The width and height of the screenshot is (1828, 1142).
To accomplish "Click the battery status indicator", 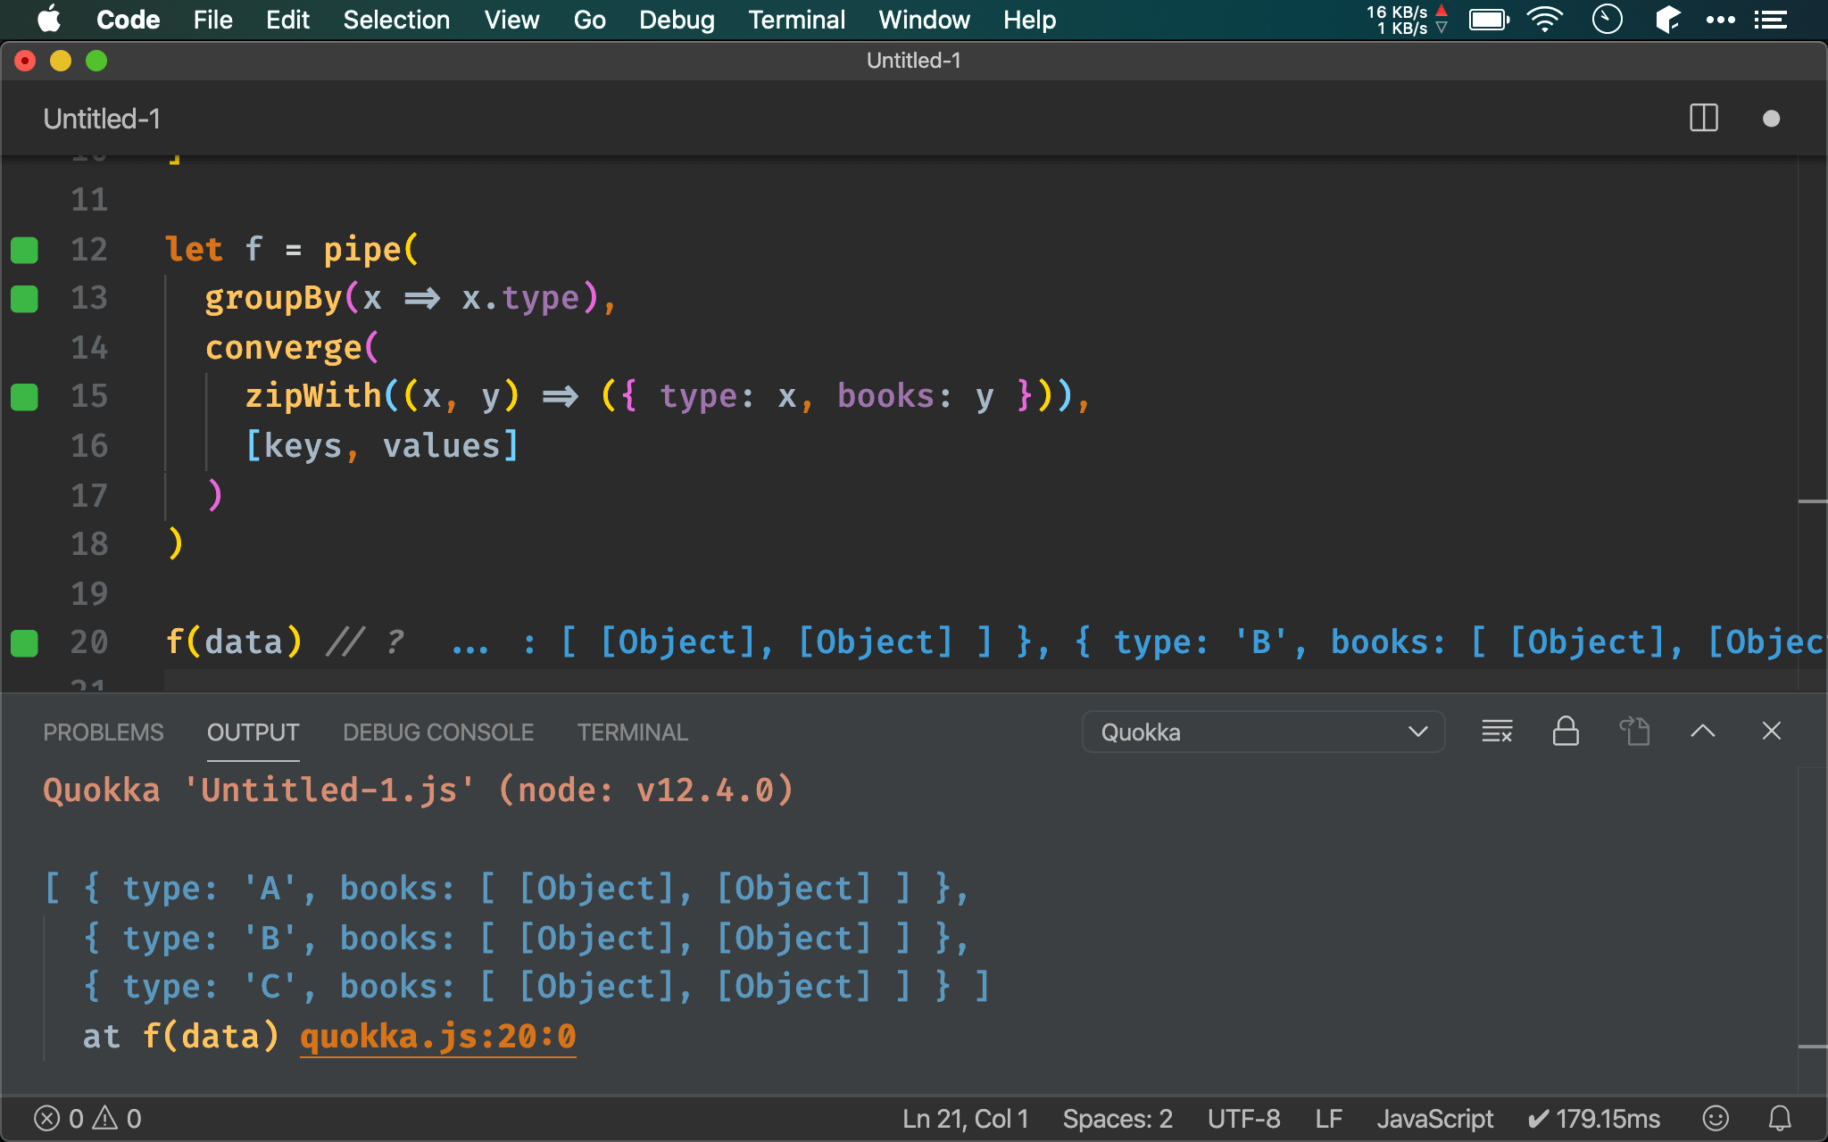I will [1489, 19].
